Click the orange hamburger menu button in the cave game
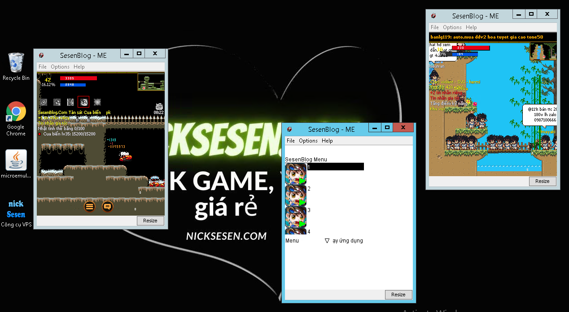569x312 pixels. (90, 207)
